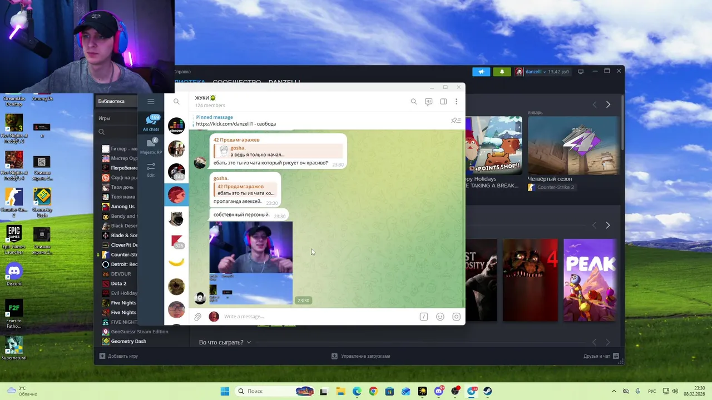Open the banana avatar chat
Screen dimensions: 712x400
pyautogui.click(x=176, y=262)
